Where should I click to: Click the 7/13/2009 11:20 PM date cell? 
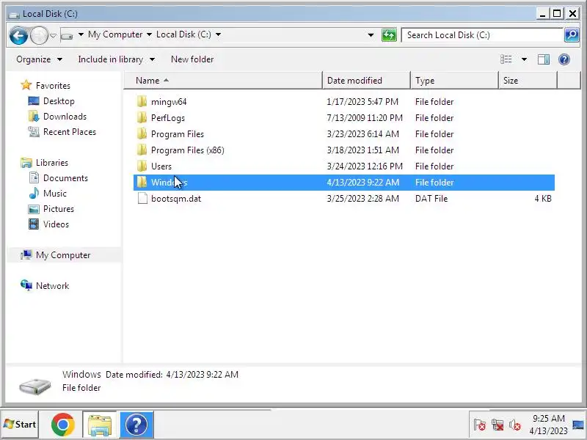[x=365, y=118]
